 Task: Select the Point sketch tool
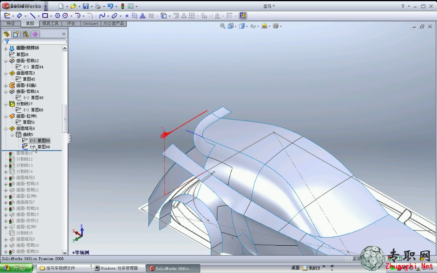127,16
